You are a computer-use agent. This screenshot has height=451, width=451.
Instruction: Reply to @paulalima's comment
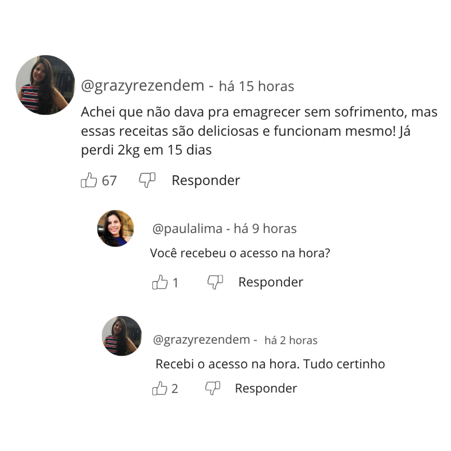point(271,282)
